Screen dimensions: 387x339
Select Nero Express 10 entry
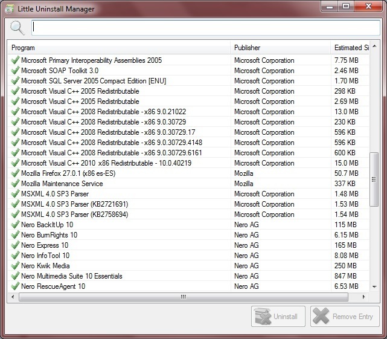(x=189, y=245)
